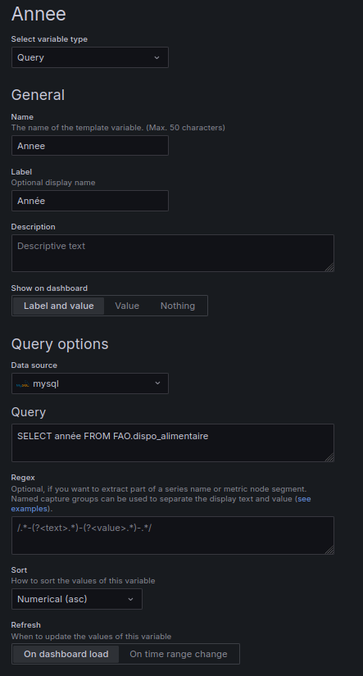Open the mysql Data source dropdown
363x676 pixels.
89,383
